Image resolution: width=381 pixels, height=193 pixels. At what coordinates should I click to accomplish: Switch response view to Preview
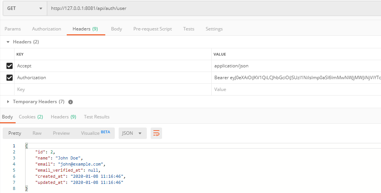point(61,133)
